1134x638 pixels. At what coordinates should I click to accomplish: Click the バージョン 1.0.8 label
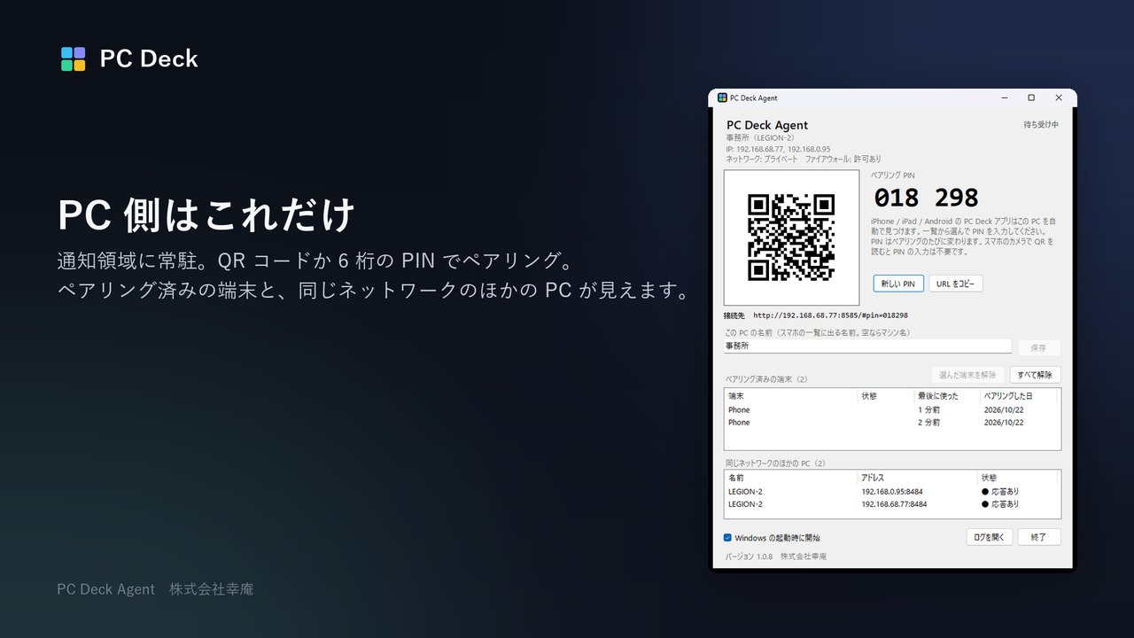coord(749,556)
